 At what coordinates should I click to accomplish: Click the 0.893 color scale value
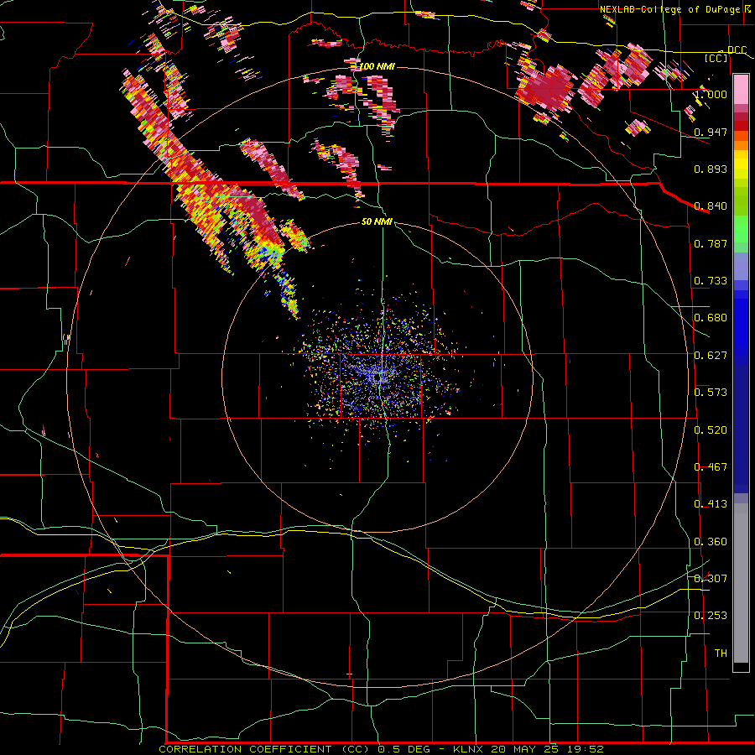pyautogui.click(x=711, y=169)
